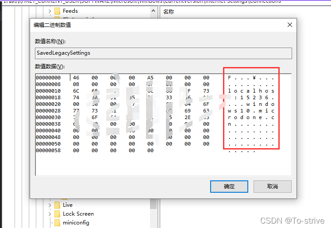Click offset label 00000058

[x=48, y=150]
